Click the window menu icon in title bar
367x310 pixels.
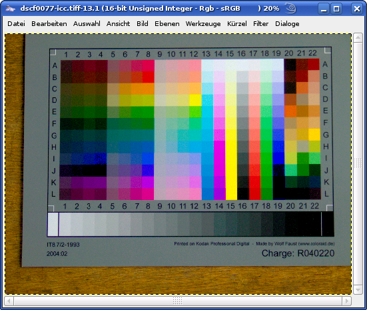[x=10, y=9]
